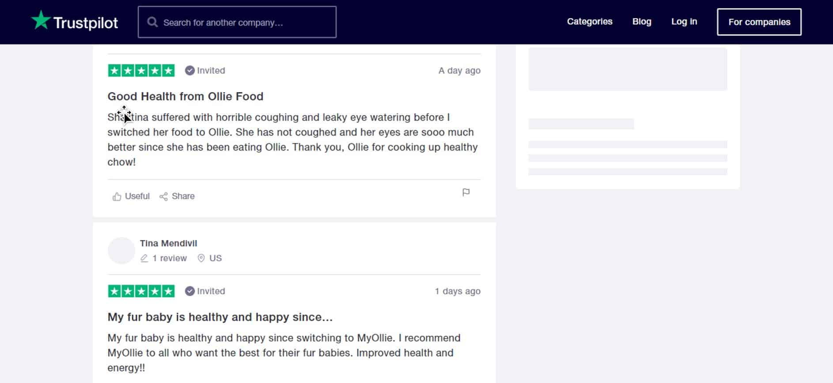Flag the Good Health review
The image size is (833, 383).
tap(466, 192)
